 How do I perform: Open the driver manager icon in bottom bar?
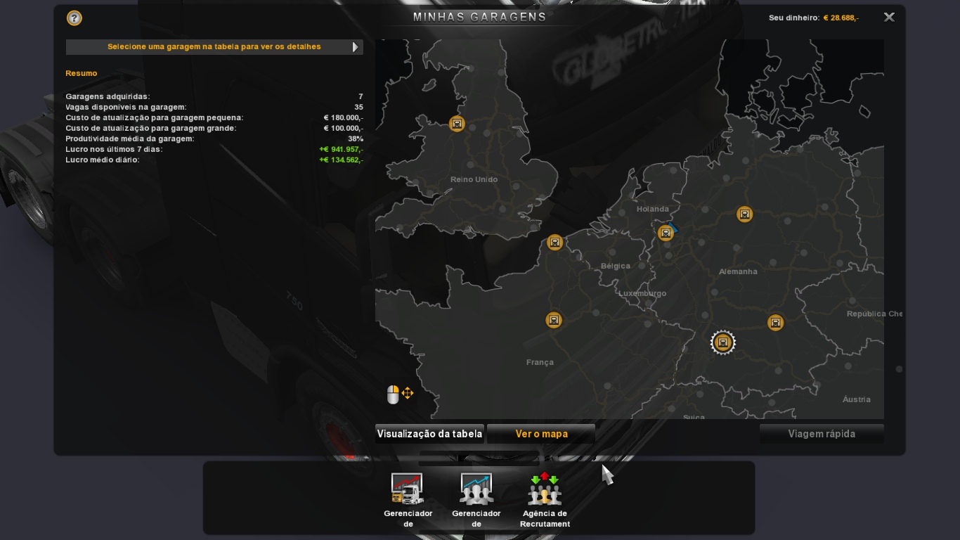pos(476,489)
